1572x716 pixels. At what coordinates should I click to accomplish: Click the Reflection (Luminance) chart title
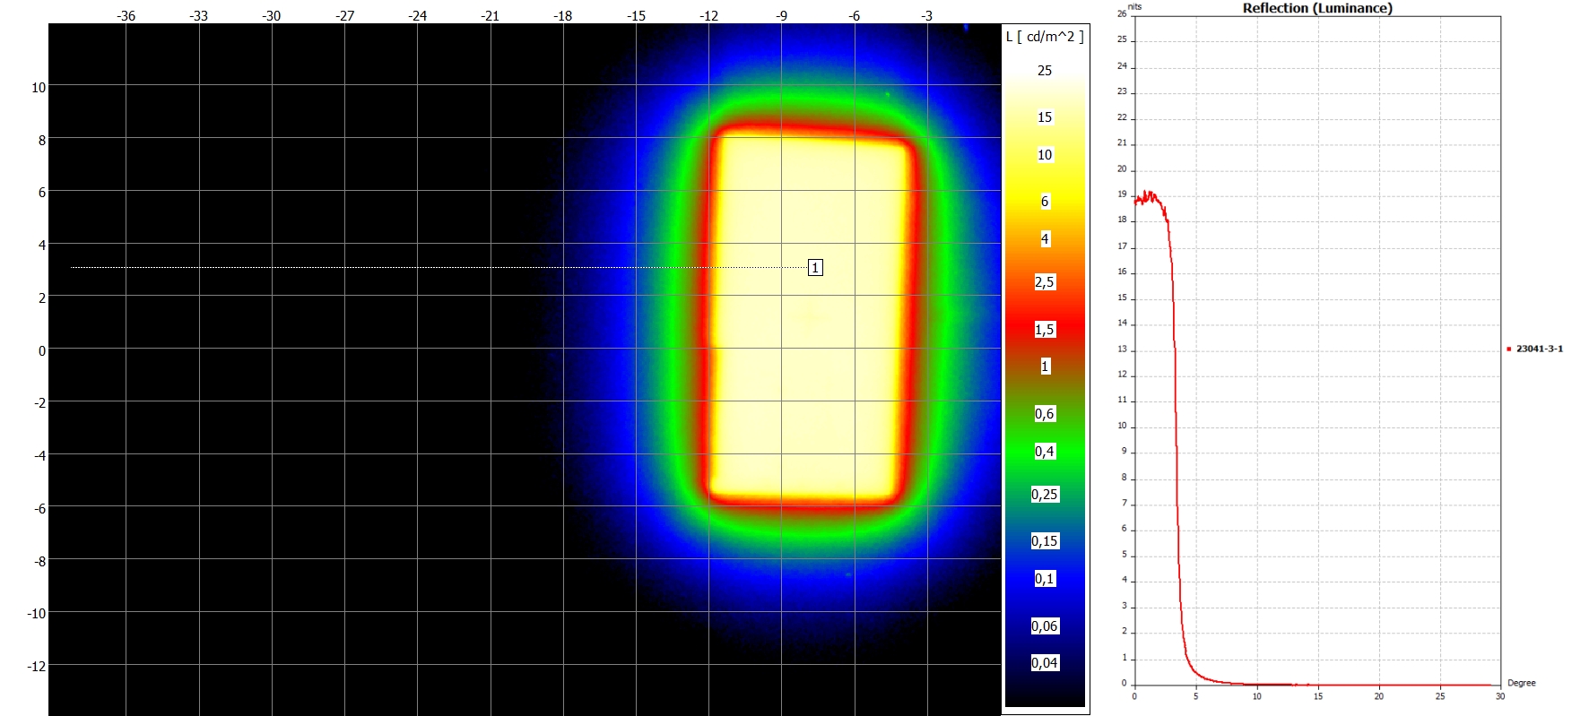click(x=1316, y=8)
